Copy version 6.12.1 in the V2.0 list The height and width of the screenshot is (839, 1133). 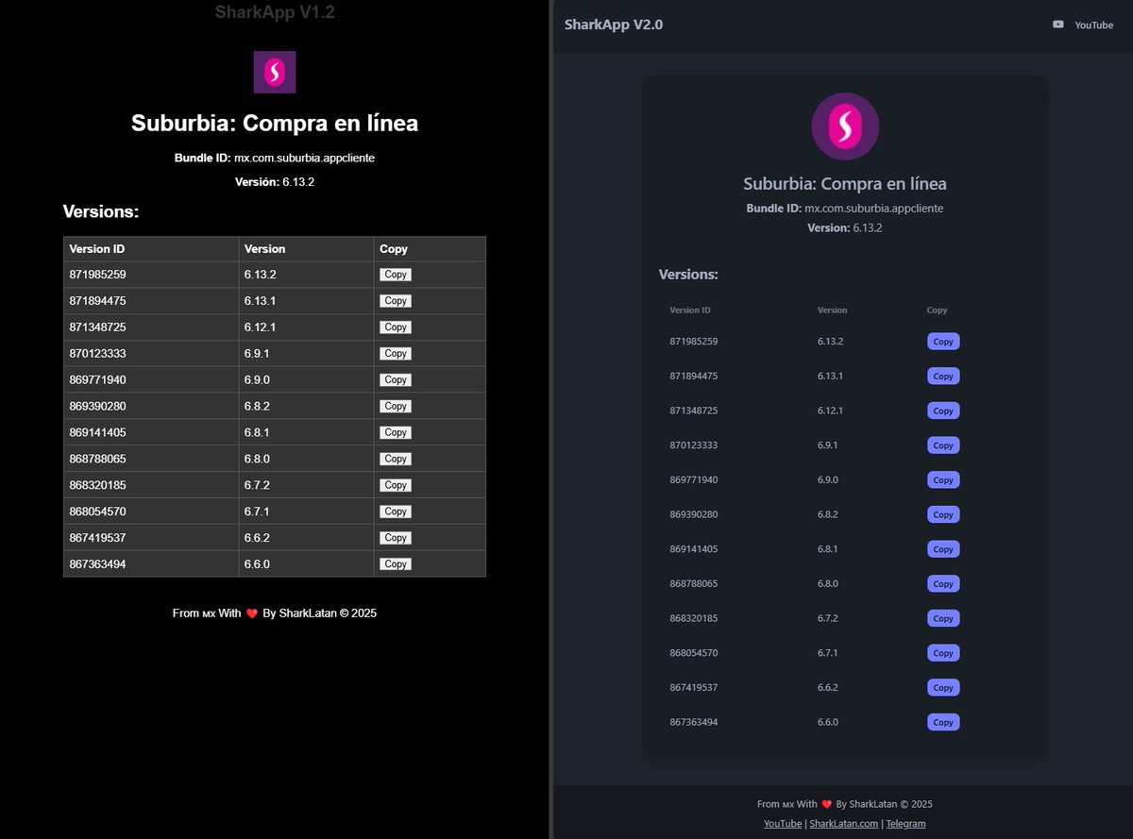pyautogui.click(x=943, y=411)
